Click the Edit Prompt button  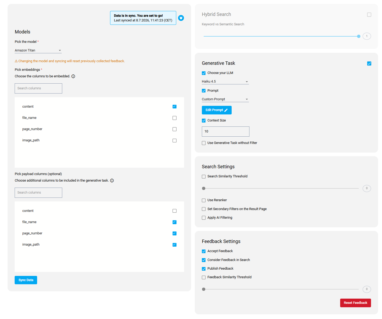[x=217, y=110]
